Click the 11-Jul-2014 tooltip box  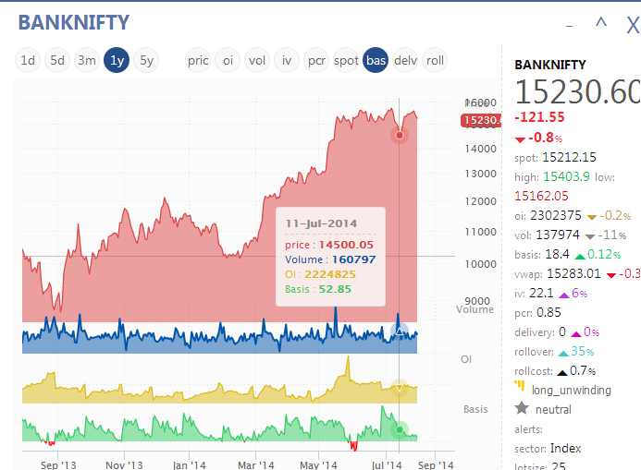(x=330, y=256)
